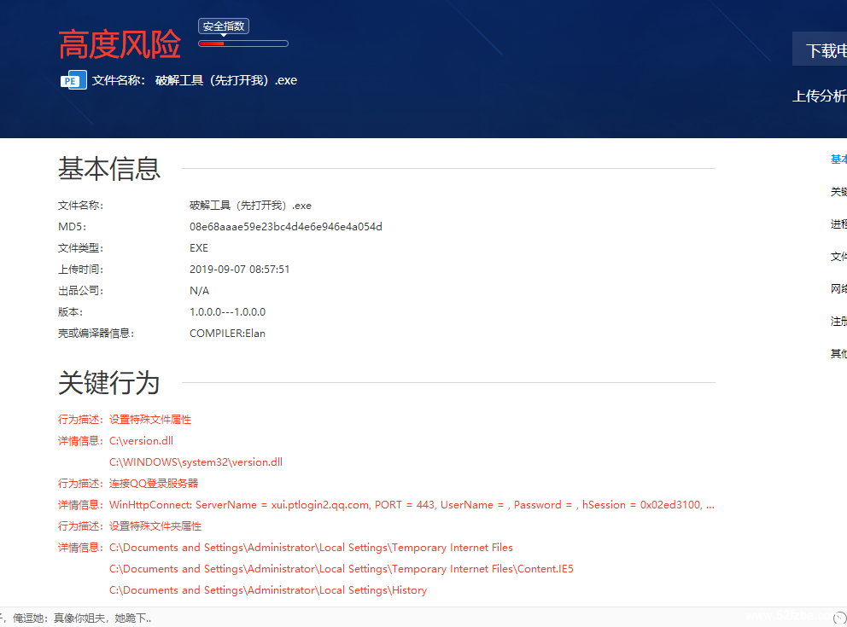Jump to the 基本 section in the side navigation
The image size is (847, 627).
pos(838,160)
